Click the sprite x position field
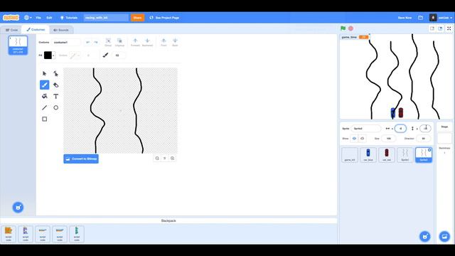 pos(400,129)
